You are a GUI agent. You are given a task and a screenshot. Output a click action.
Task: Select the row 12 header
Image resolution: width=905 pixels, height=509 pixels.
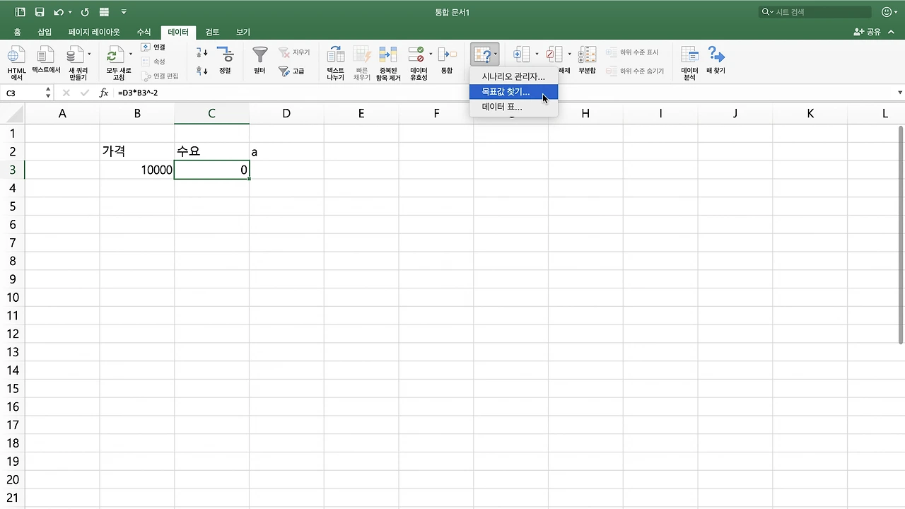12,334
